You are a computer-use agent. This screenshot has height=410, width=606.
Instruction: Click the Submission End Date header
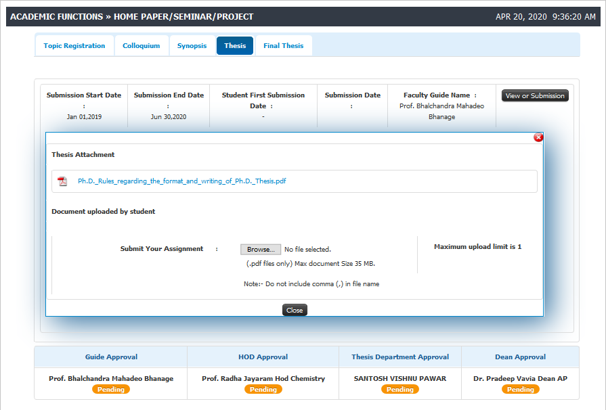169,95
